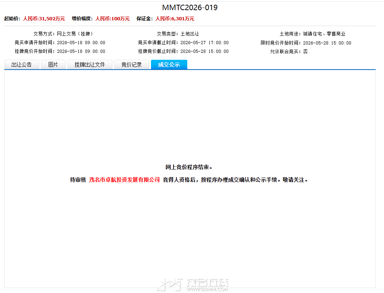Switch to the 图片 tab
This screenshot has height=293, width=384.
(53, 64)
